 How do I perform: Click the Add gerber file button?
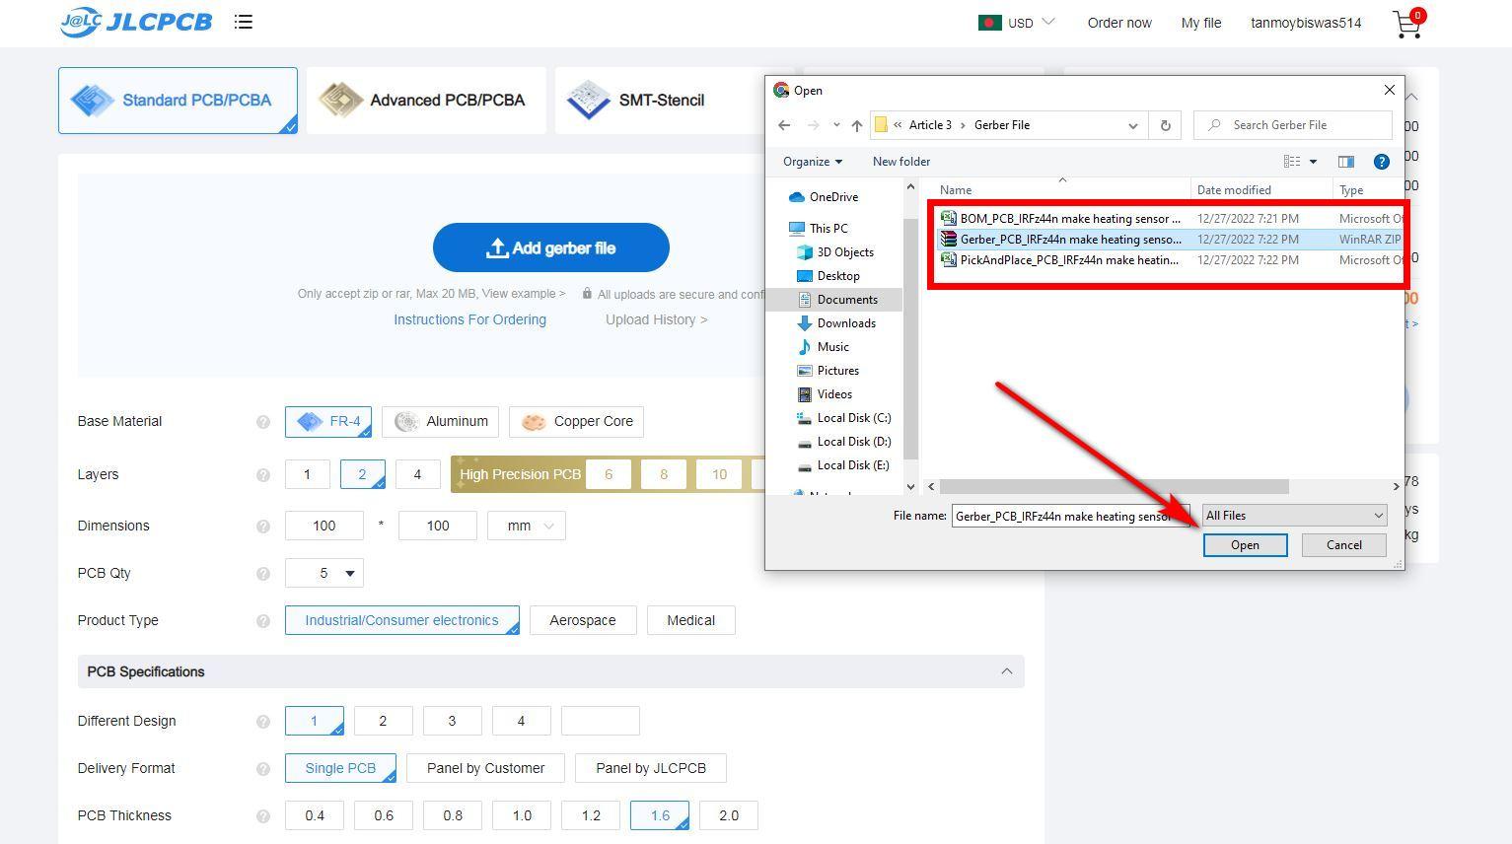coord(551,247)
